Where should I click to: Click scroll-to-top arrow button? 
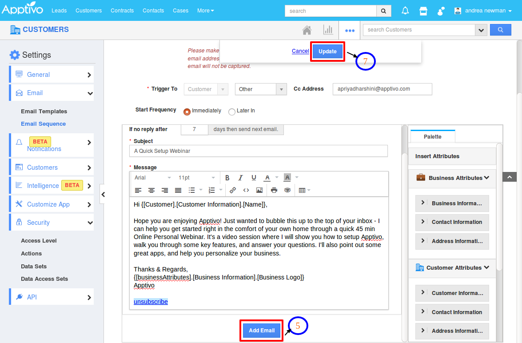[x=510, y=177]
